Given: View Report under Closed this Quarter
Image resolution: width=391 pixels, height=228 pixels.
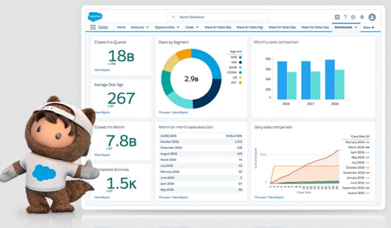Looking at the screenshot, I should (102, 70).
